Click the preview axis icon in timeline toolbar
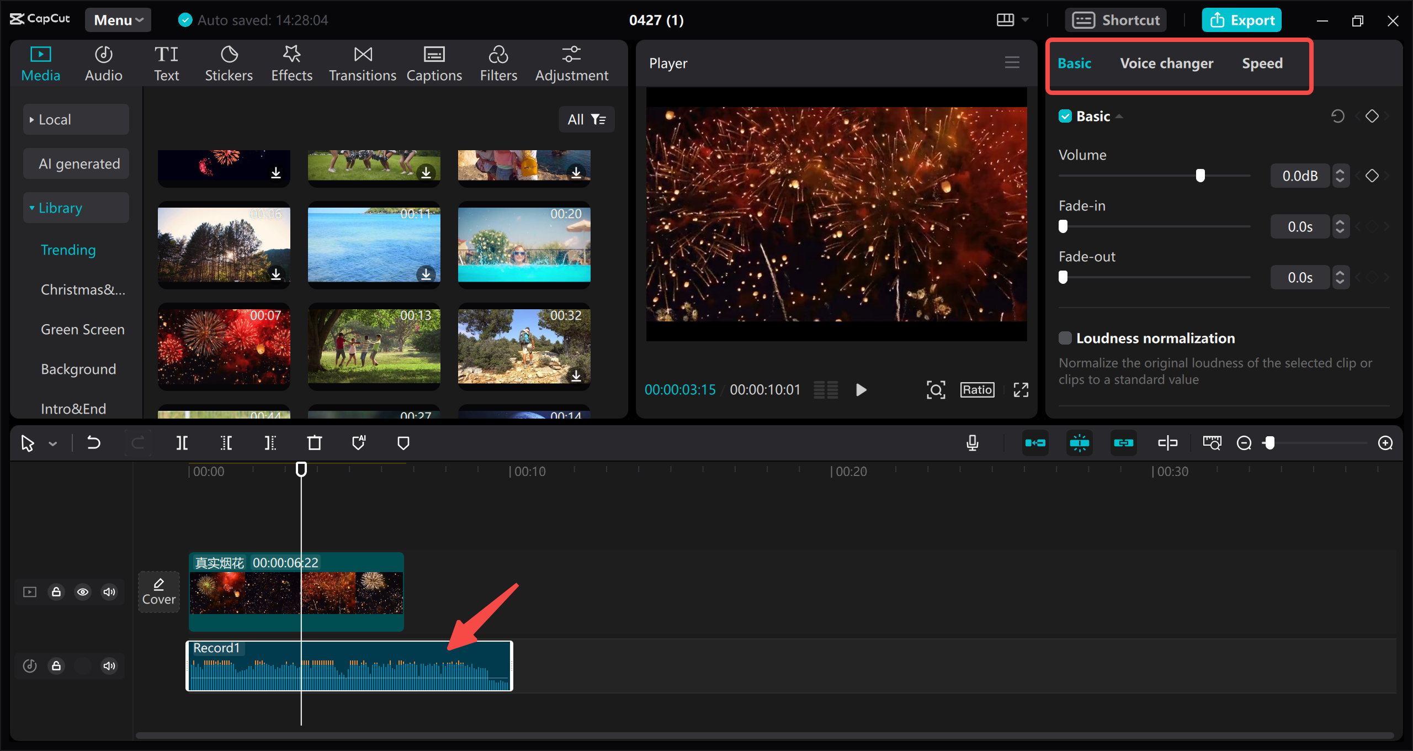The width and height of the screenshot is (1413, 751). pyautogui.click(x=1167, y=443)
